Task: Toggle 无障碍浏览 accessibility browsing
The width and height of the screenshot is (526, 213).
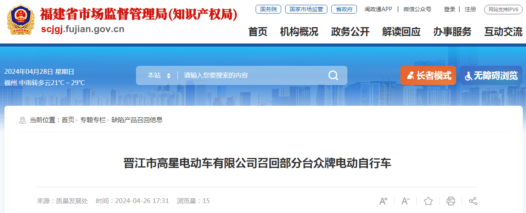Action: coord(491,75)
